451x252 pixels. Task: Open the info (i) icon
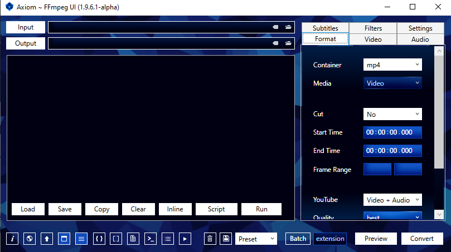click(x=12, y=239)
